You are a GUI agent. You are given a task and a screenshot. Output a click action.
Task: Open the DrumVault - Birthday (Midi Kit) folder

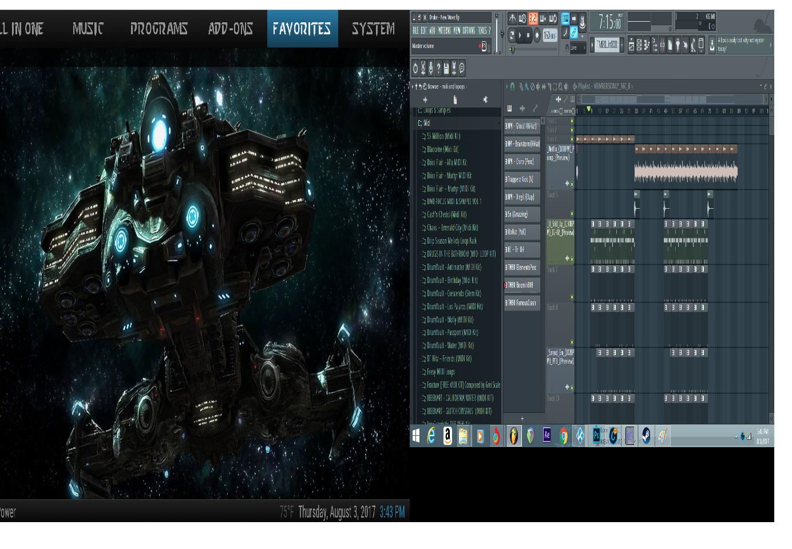pos(452,281)
